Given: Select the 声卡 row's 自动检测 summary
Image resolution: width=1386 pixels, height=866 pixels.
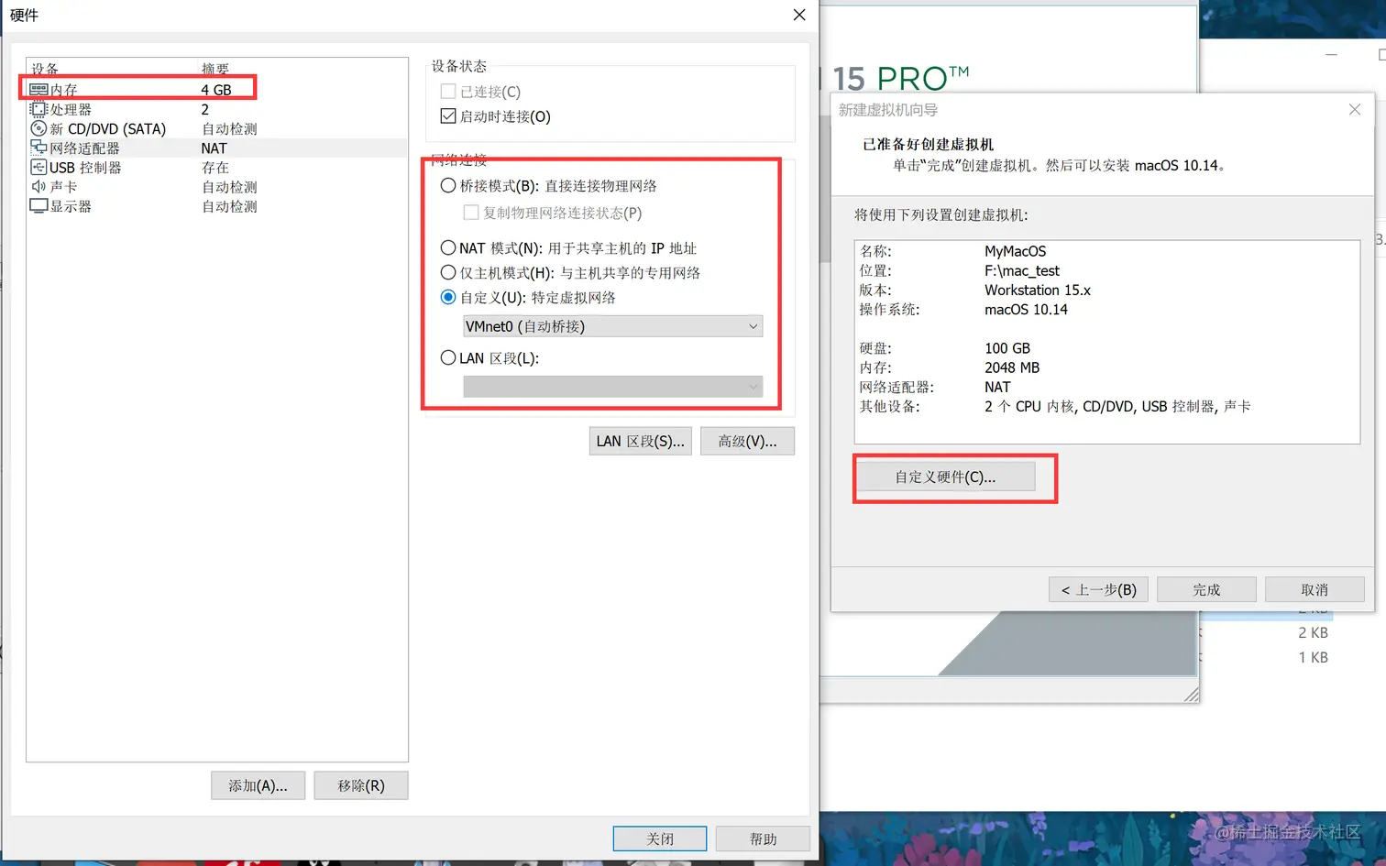Looking at the screenshot, I should pyautogui.click(x=229, y=186).
